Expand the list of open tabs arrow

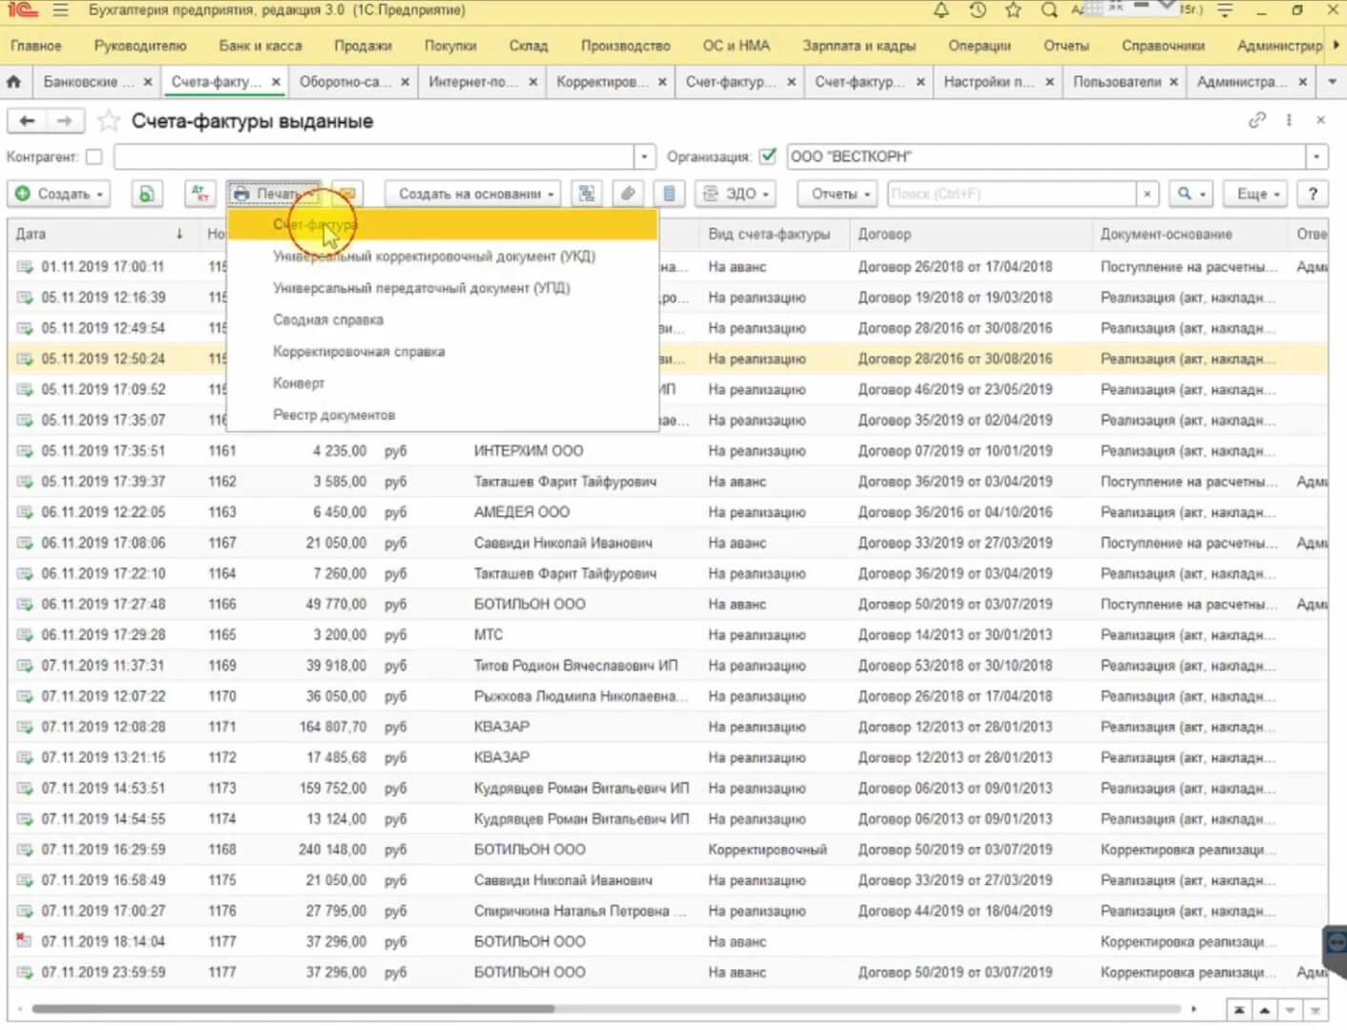1332,82
